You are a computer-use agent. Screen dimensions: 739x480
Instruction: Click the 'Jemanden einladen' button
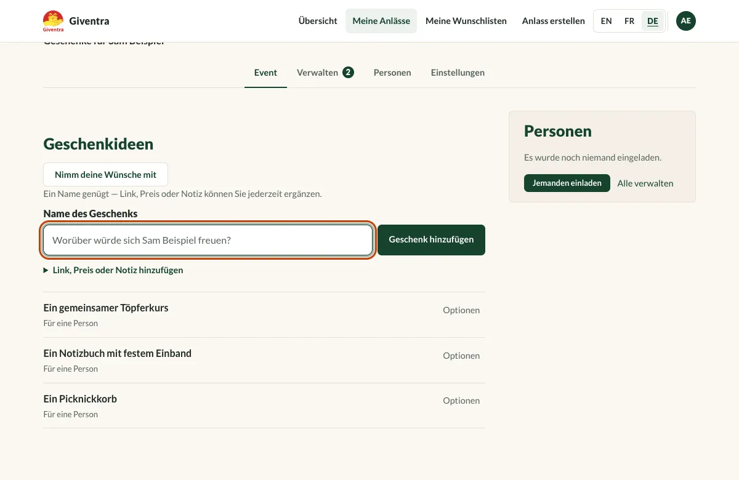[x=567, y=183]
